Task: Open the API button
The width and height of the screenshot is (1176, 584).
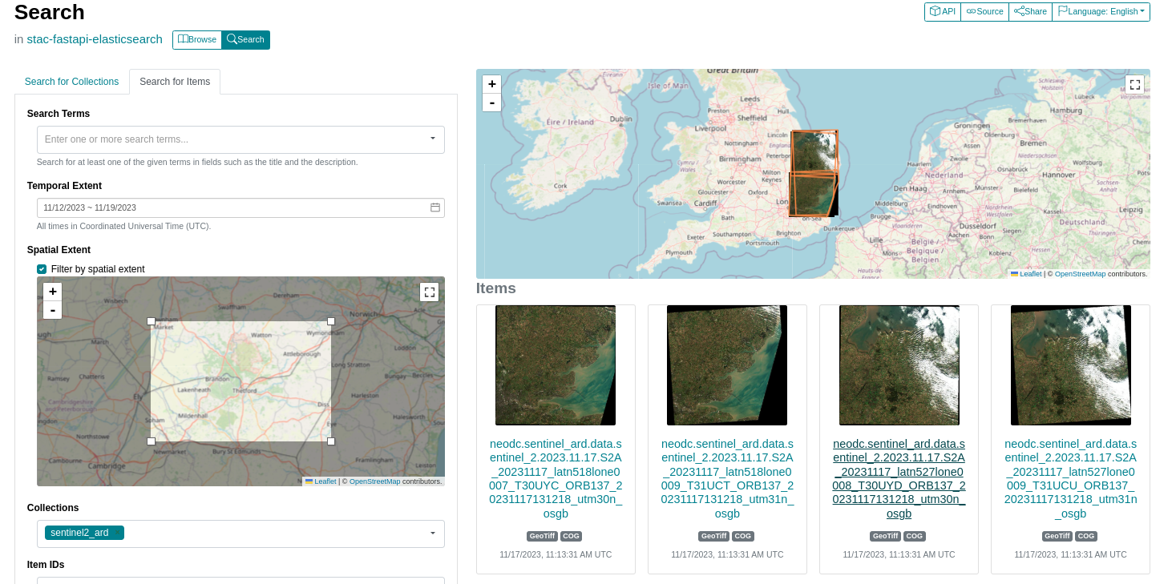Action: 943,11
